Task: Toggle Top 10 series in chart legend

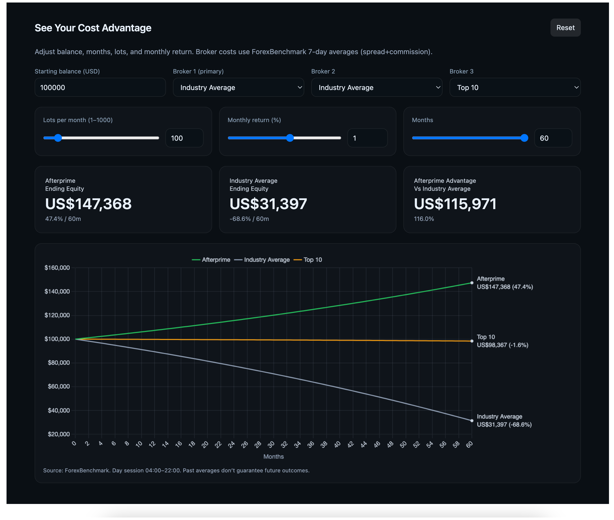Action: click(x=308, y=260)
